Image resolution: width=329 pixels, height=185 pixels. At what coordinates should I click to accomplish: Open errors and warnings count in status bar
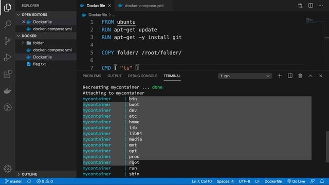point(45,181)
